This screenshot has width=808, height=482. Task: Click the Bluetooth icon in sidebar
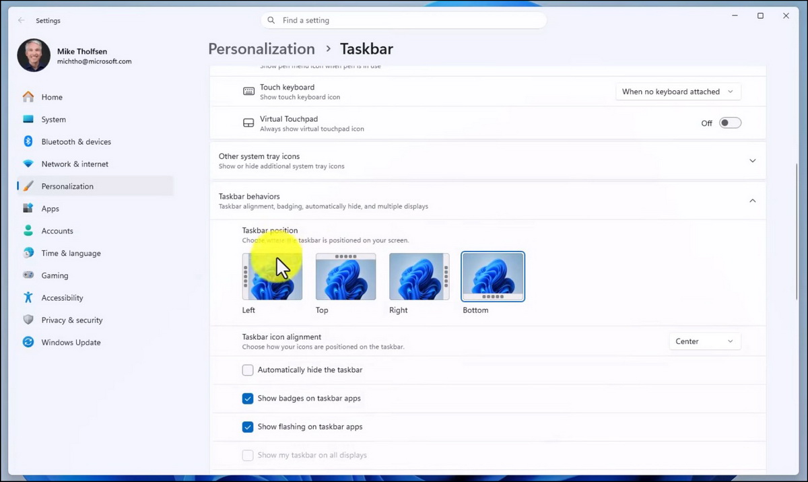(28, 141)
